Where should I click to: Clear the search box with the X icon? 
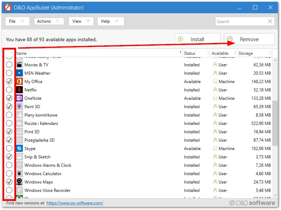click(270, 21)
